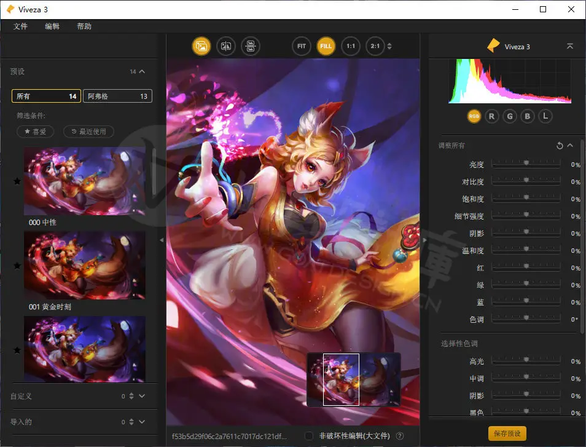Apply the 000 中性 preset thumbnail
Screen dimensions: 586x447
pos(85,181)
